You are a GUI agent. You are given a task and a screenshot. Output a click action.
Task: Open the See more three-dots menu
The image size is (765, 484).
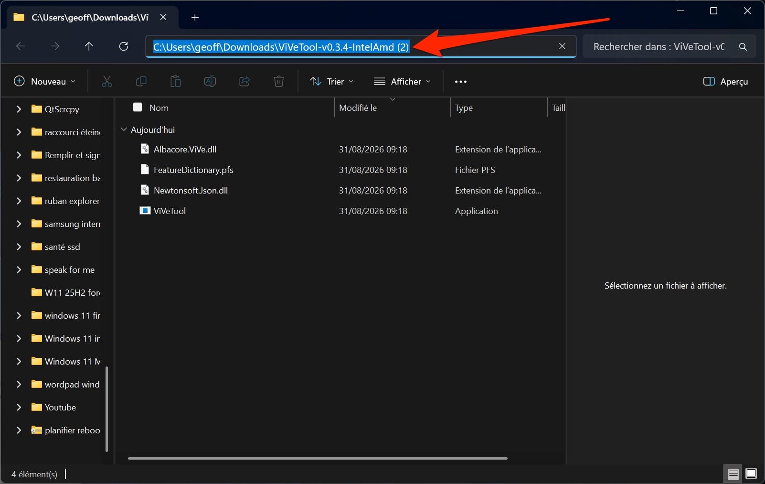[461, 82]
